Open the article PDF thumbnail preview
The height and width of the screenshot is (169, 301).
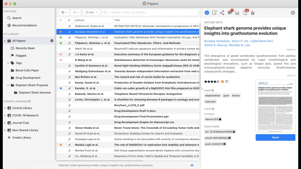[275, 106]
